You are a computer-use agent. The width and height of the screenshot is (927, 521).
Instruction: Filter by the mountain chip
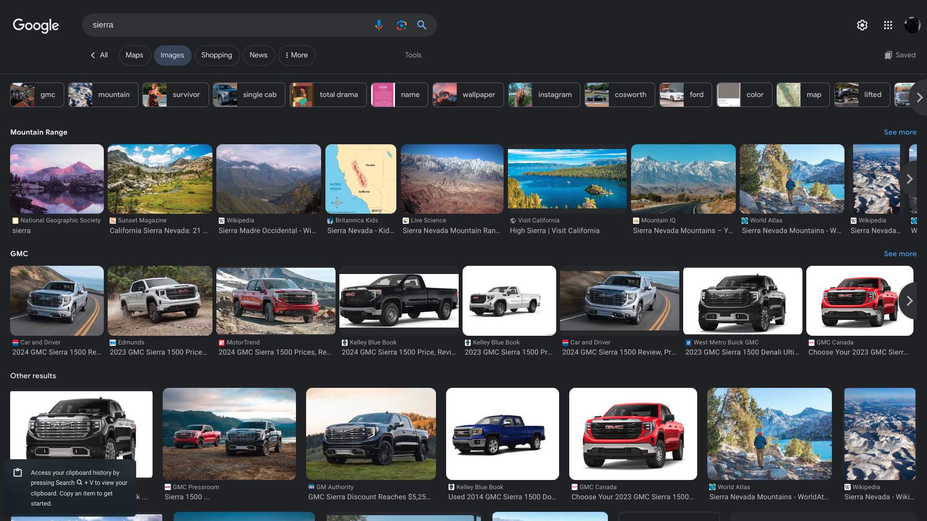(103, 95)
